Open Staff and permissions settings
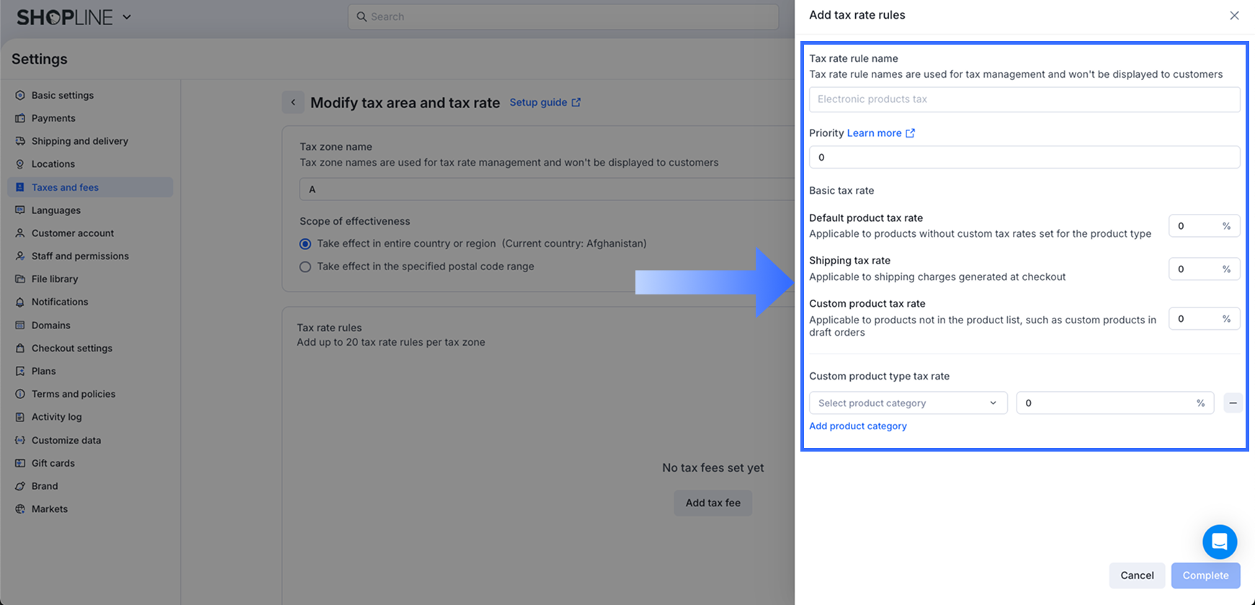The image size is (1255, 605). tap(80, 256)
